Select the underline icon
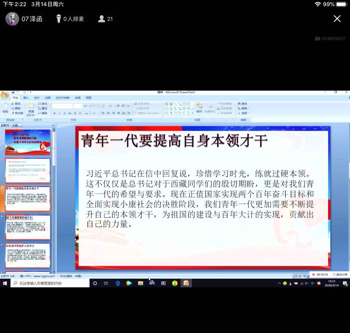 click(64, 113)
